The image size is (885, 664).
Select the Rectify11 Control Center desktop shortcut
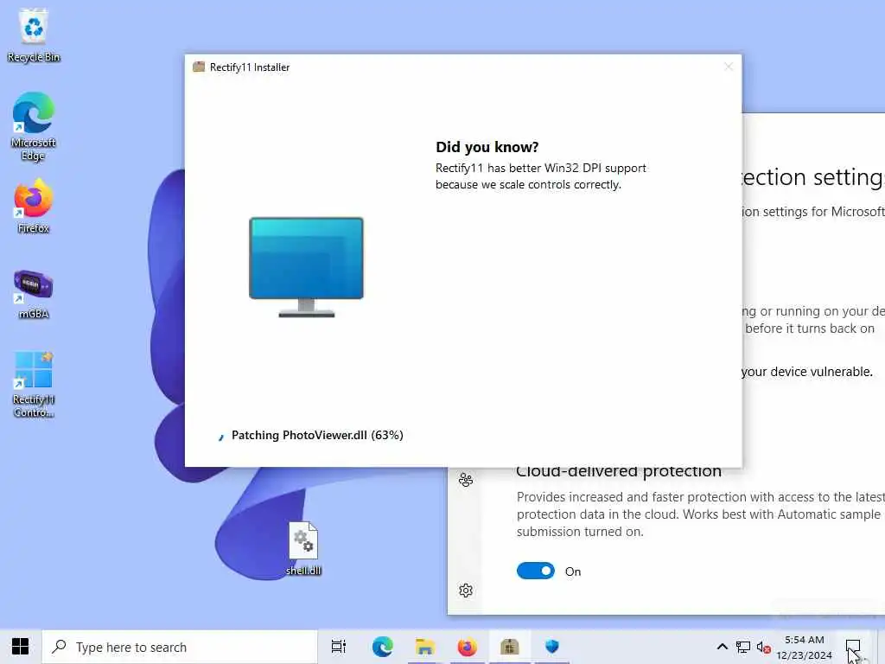tap(34, 385)
